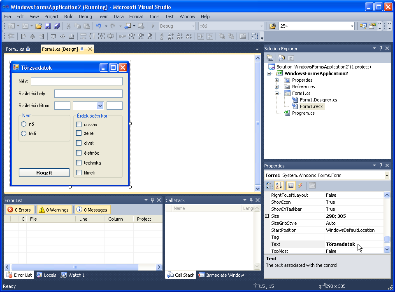Click the Save All icon
The height and width of the screenshot is (292, 395).
tap(57, 26)
